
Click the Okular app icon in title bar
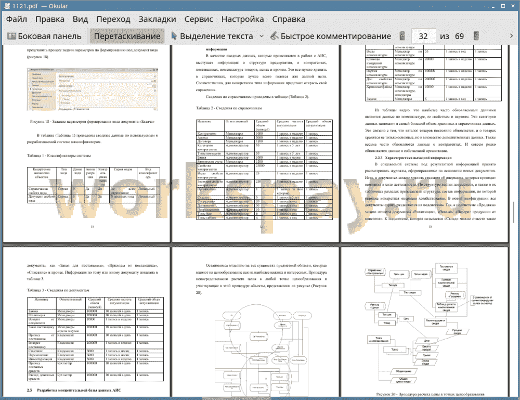click(6, 6)
